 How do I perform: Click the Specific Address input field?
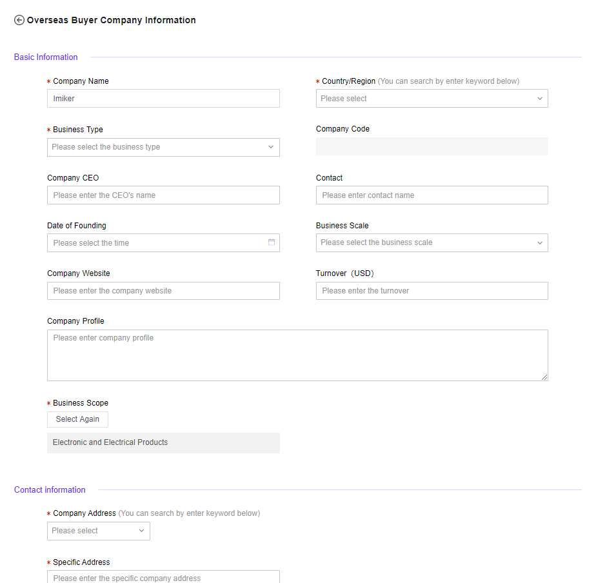point(163,577)
